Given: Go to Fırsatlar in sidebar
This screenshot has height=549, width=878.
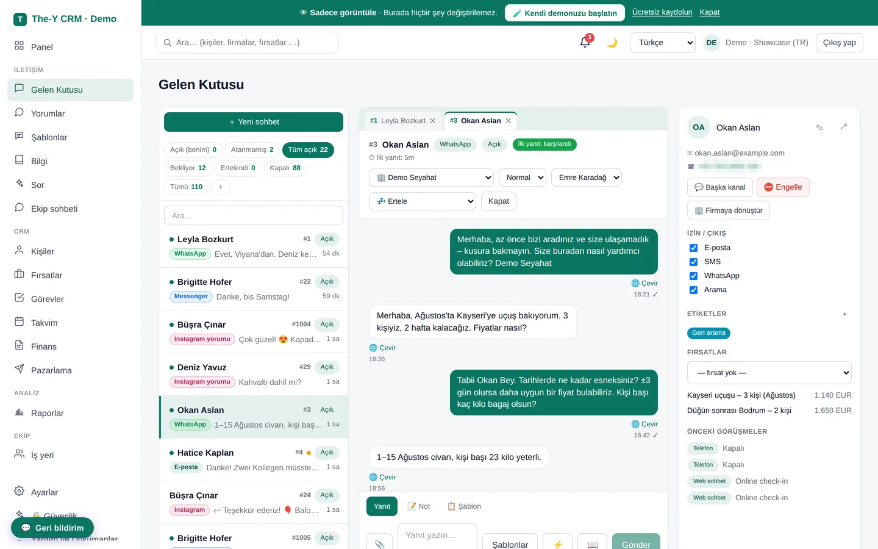Looking at the screenshot, I should (70, 275).
